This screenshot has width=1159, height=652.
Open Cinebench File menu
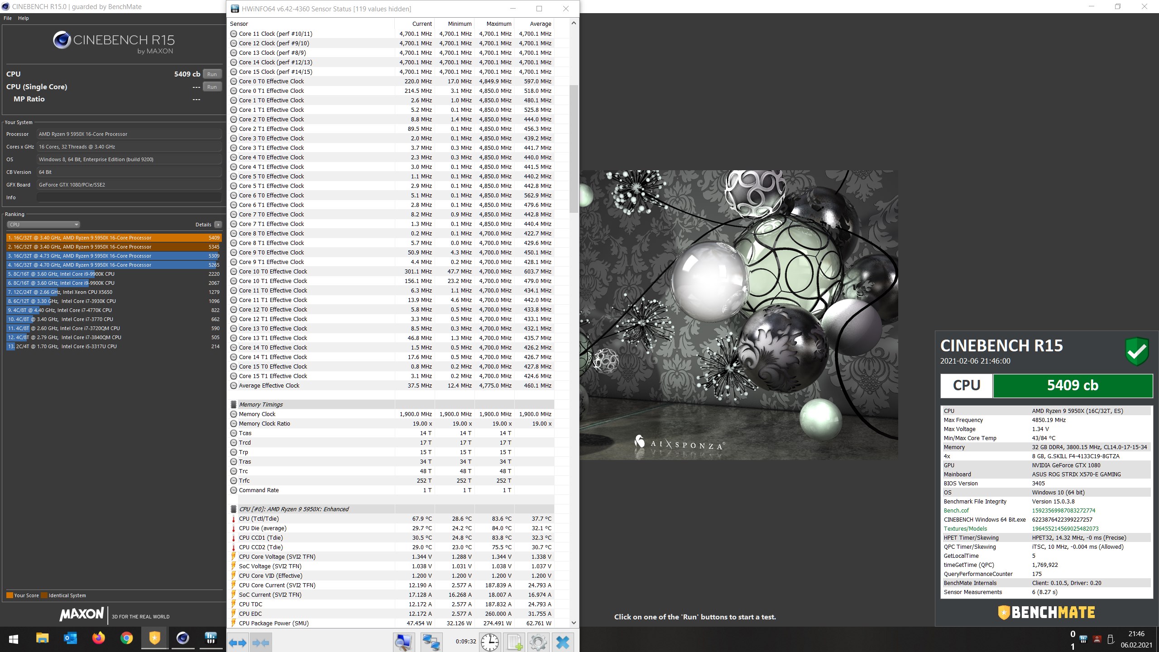[8, 18]
